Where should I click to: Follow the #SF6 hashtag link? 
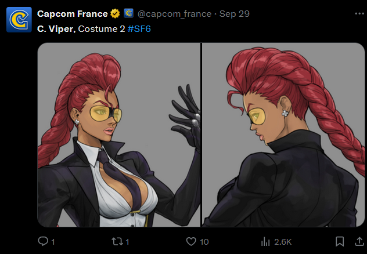click(139, 29)
